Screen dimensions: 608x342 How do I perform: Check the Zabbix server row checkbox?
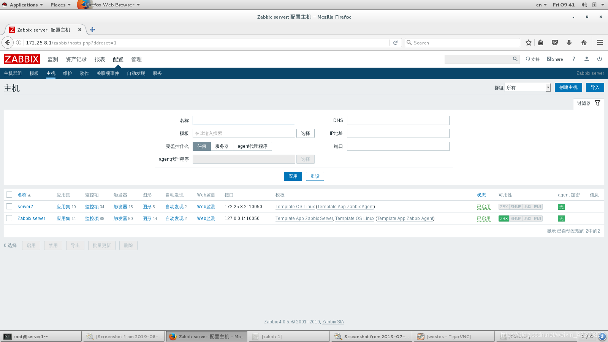(9, 218)
